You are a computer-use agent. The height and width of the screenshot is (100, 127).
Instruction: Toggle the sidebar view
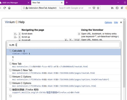[117, 8]
